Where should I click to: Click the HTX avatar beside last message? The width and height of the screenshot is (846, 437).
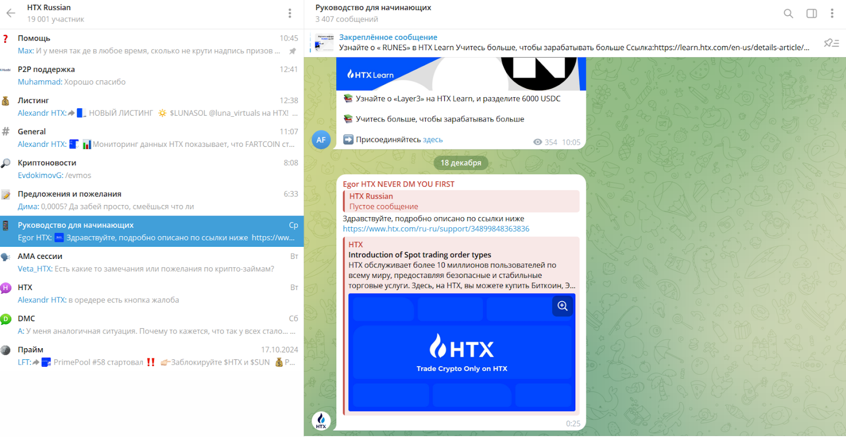coord(321,421)
